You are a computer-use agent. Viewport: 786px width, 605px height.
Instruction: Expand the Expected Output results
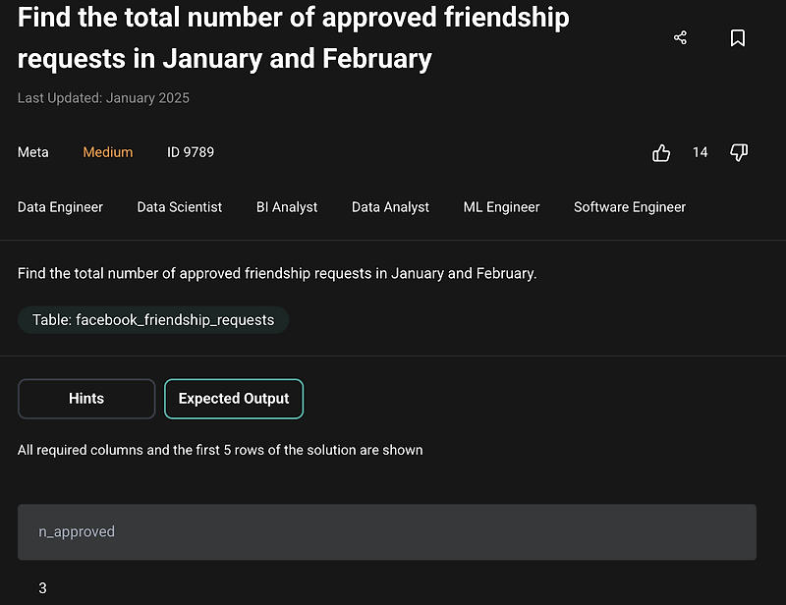(233, 399)
